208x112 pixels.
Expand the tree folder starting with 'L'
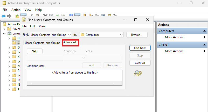9,62
